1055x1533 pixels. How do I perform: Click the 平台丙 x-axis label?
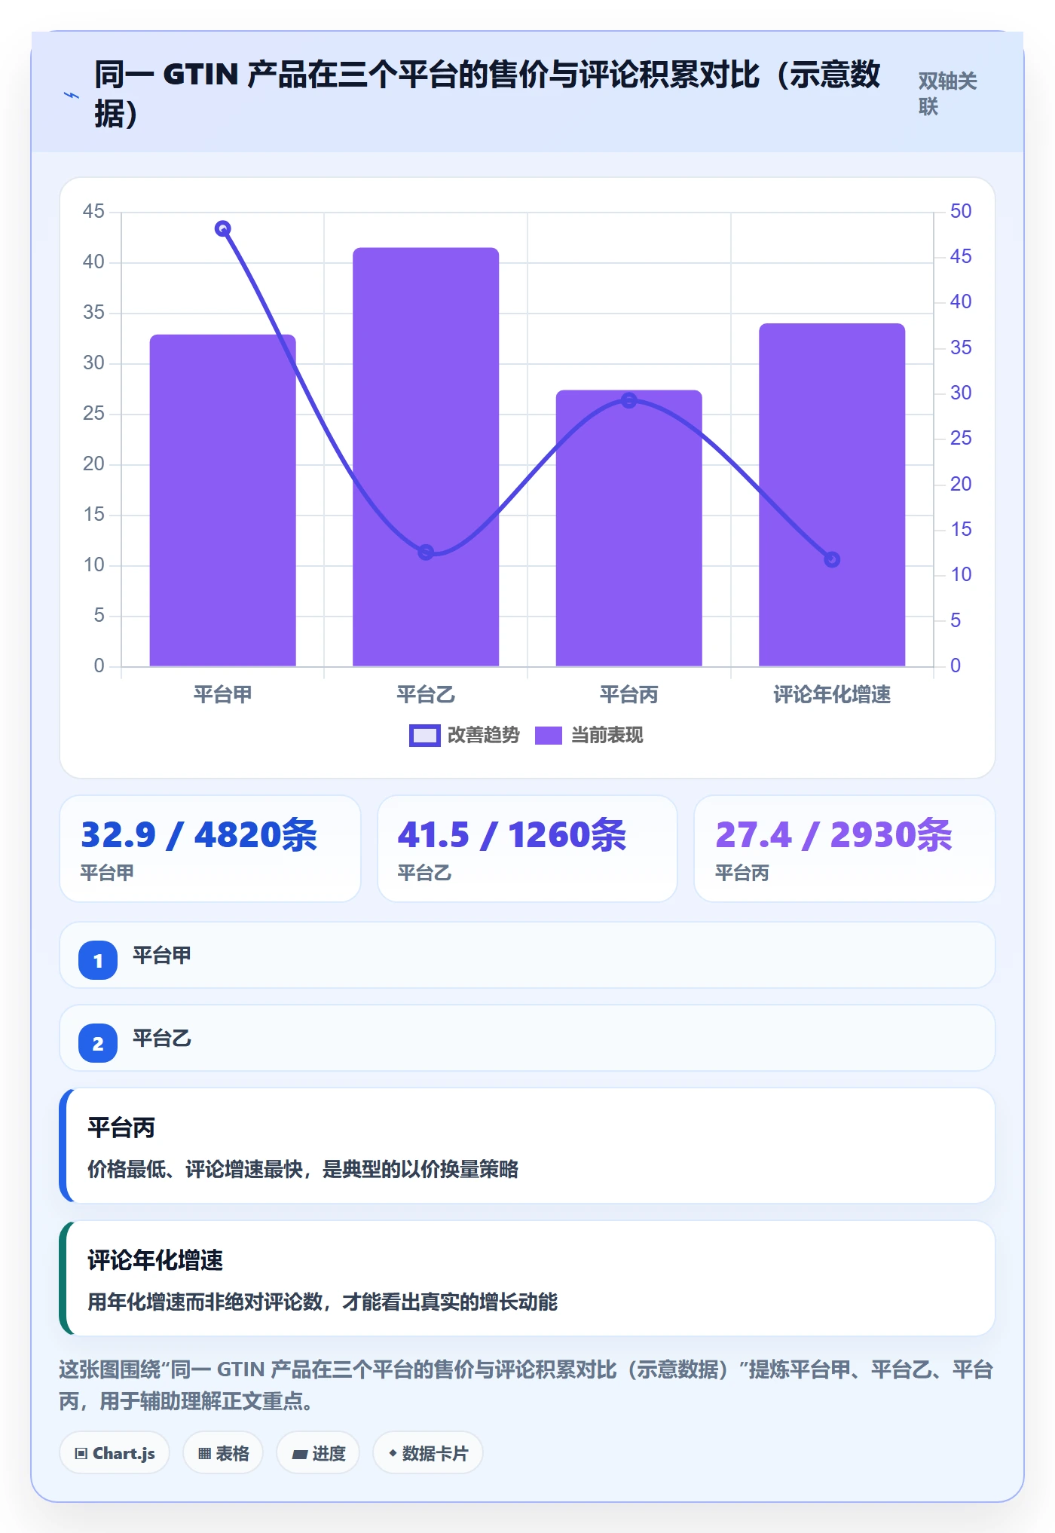(x=629, y=694)
